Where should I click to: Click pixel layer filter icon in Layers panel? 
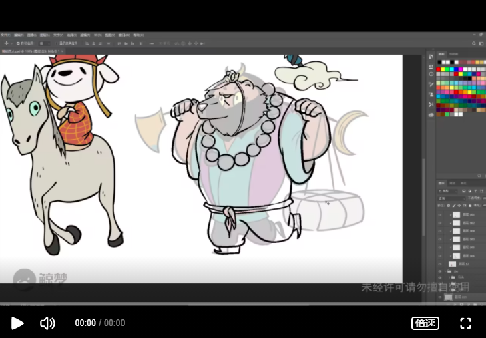pyautogui.click(x=464, y=191)
